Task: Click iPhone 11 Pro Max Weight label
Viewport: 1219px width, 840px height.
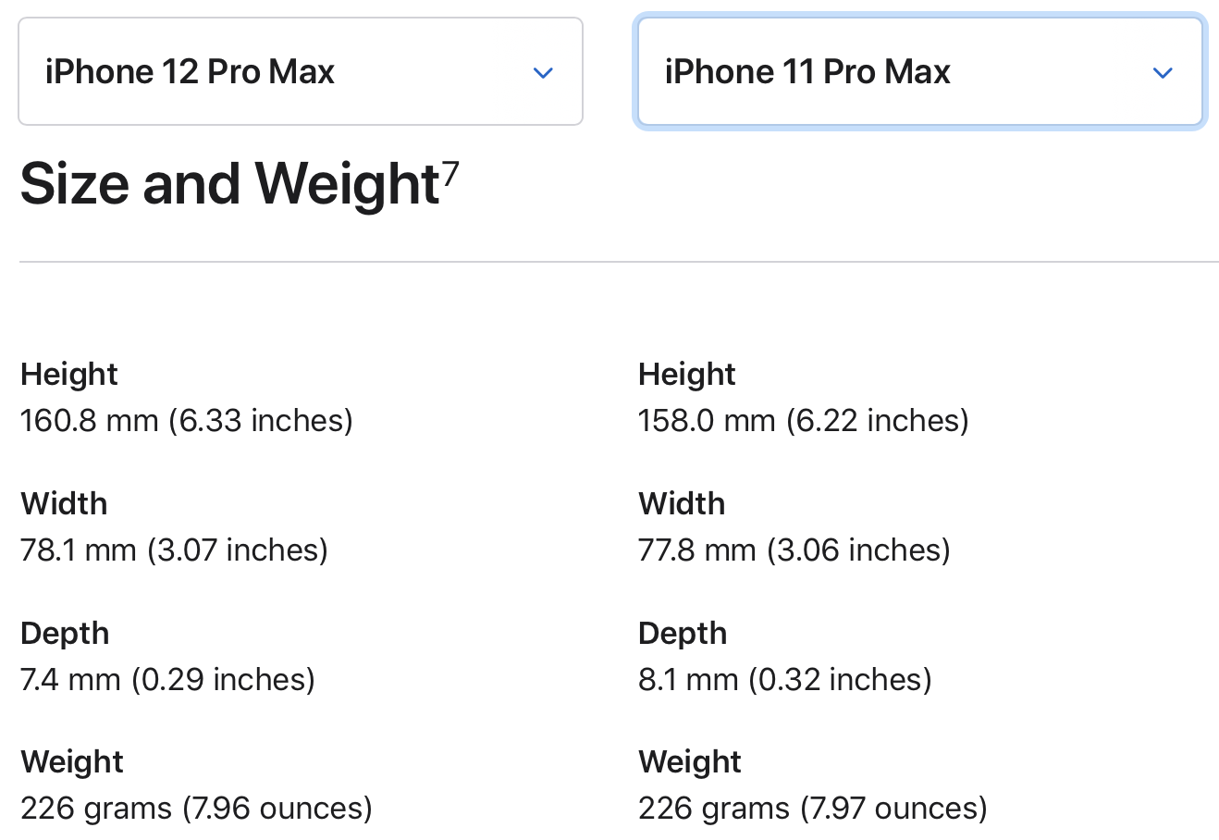Action: 690,761
